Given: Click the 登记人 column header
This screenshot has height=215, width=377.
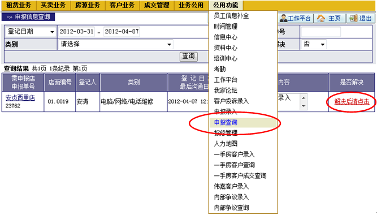Looking at the screenshot, I should tap(88, 83).
